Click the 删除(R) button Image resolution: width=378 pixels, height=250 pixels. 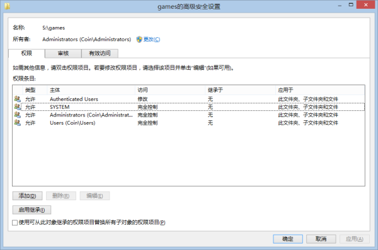(x=61, y=196)
